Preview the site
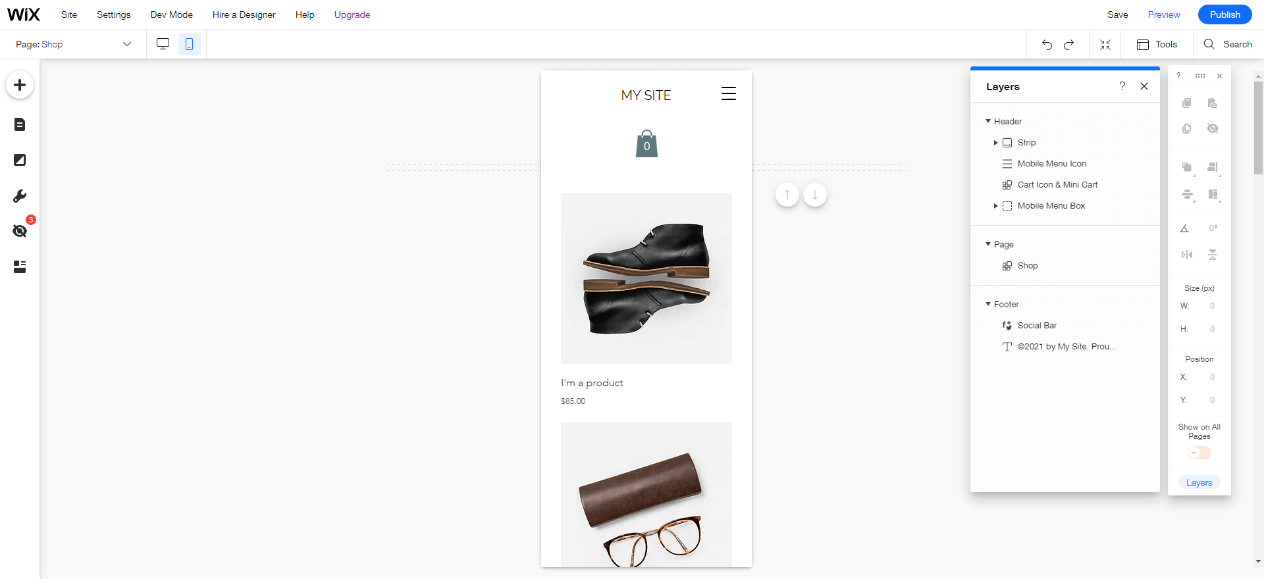This screenshot has height=579, width=1264. 1164,14
